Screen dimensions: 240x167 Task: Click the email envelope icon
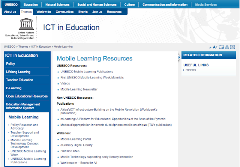[x=232, y=47]
